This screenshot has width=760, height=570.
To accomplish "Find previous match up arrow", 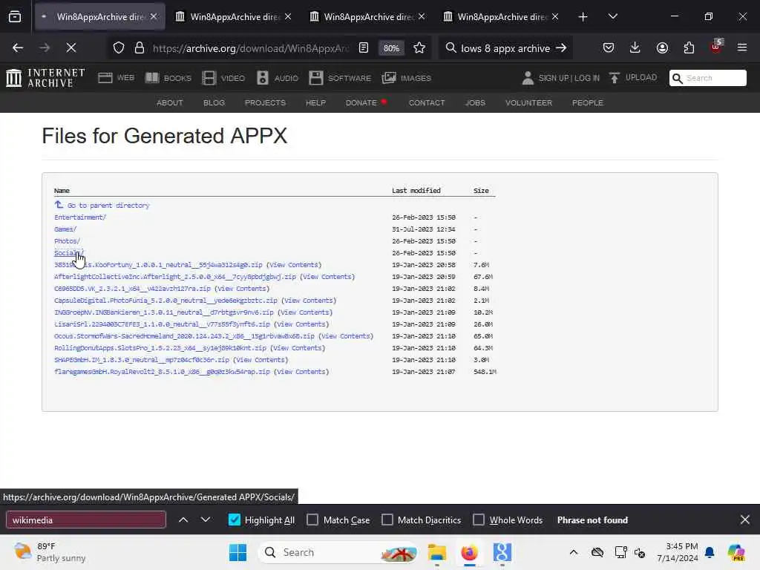I will click(x=183, y=520).
